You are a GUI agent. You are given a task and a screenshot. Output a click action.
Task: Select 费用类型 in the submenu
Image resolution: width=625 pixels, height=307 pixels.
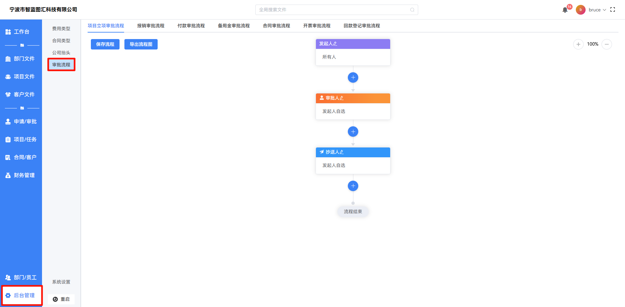pos(61,29)
